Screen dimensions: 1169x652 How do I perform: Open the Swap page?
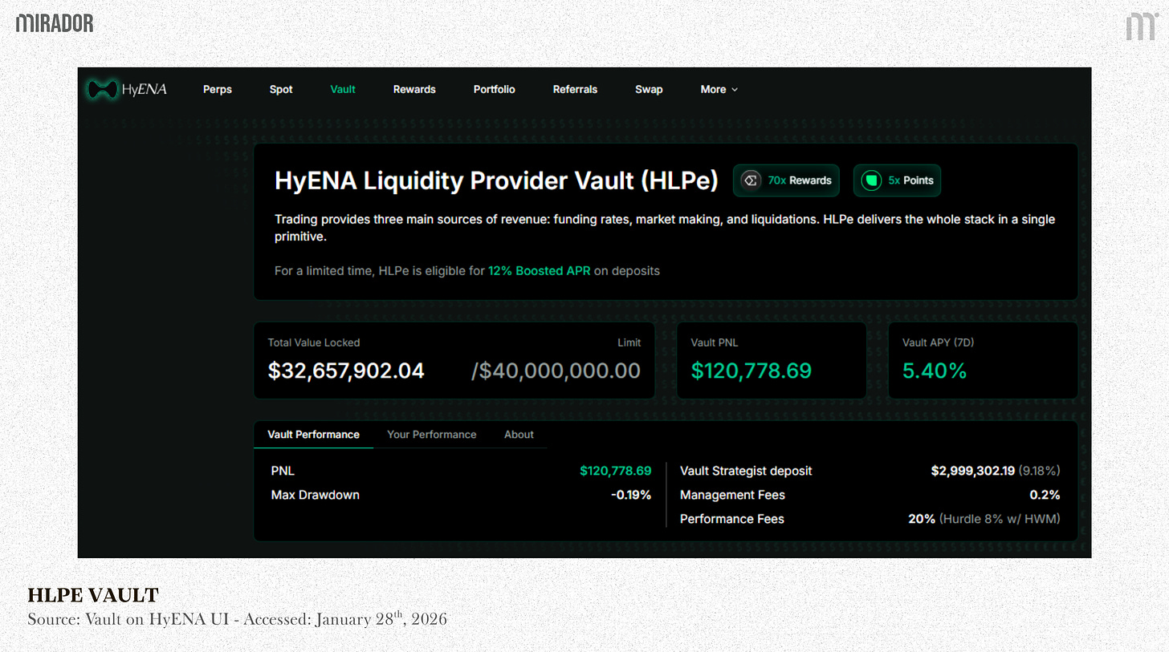pos(649,90)
